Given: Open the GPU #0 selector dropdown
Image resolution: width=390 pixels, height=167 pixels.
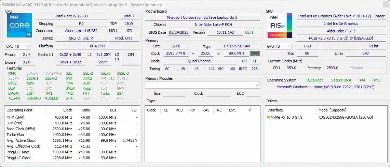Looking at the screenshot, I should 279,46.
